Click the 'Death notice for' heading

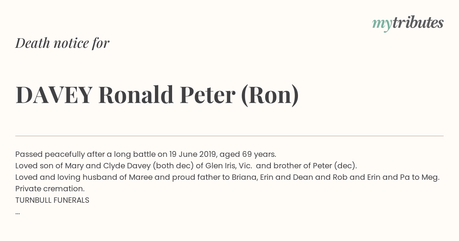[x=62, y=43]
